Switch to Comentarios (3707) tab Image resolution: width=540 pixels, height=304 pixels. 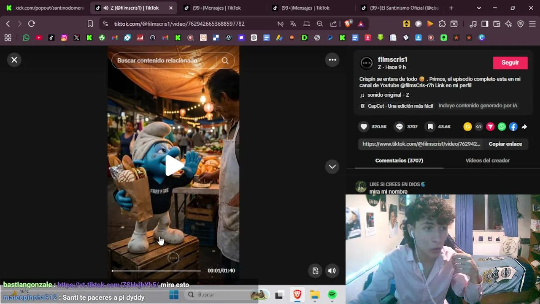click(399, 160)
